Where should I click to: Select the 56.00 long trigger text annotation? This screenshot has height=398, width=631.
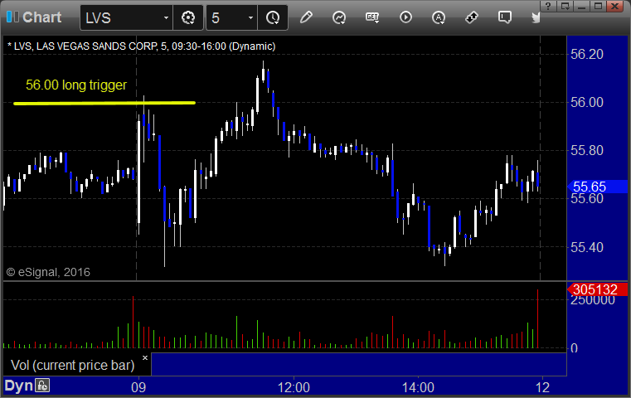click(76, 85)
